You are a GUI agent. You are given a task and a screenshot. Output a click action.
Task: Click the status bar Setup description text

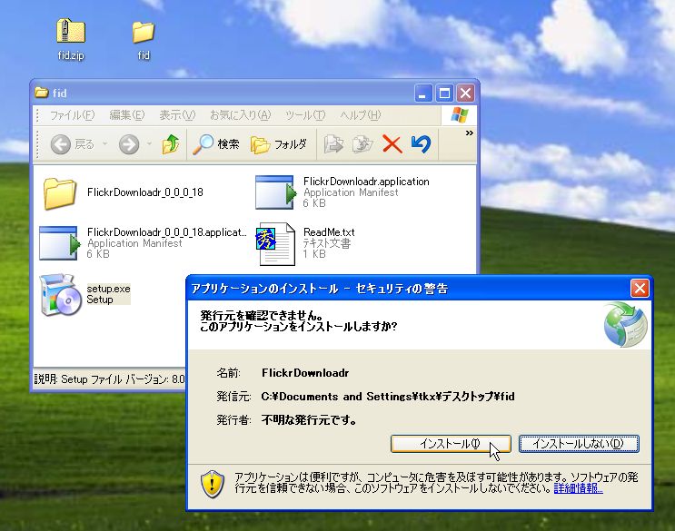110,379
